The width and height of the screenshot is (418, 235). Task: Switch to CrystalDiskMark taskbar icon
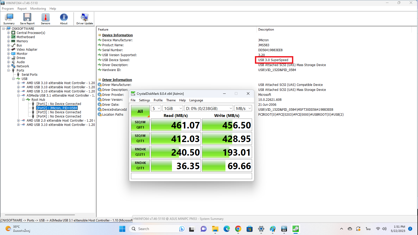(x=295, y=229)
